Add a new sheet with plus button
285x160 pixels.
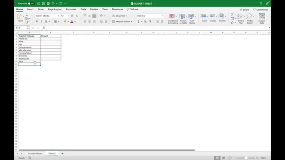pos(62,153)
